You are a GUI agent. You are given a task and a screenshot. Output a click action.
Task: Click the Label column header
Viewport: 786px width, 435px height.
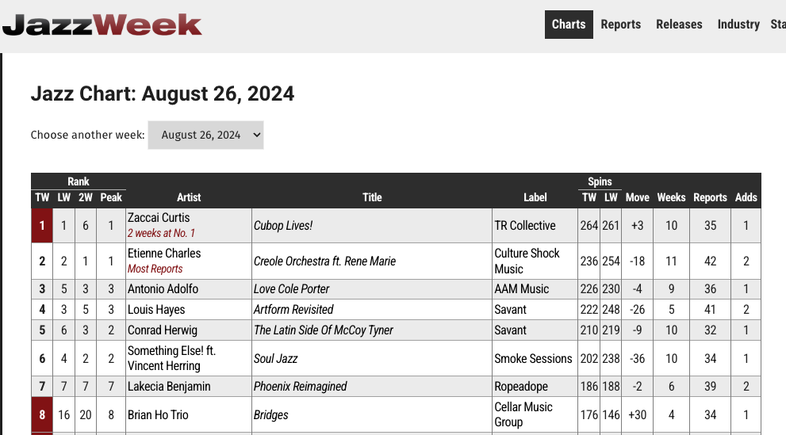(x=535, y=197)
